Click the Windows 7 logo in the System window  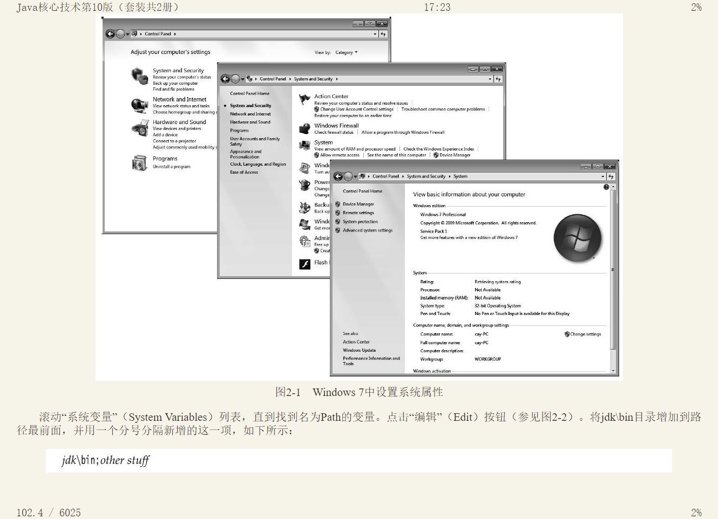pos(578,238)
